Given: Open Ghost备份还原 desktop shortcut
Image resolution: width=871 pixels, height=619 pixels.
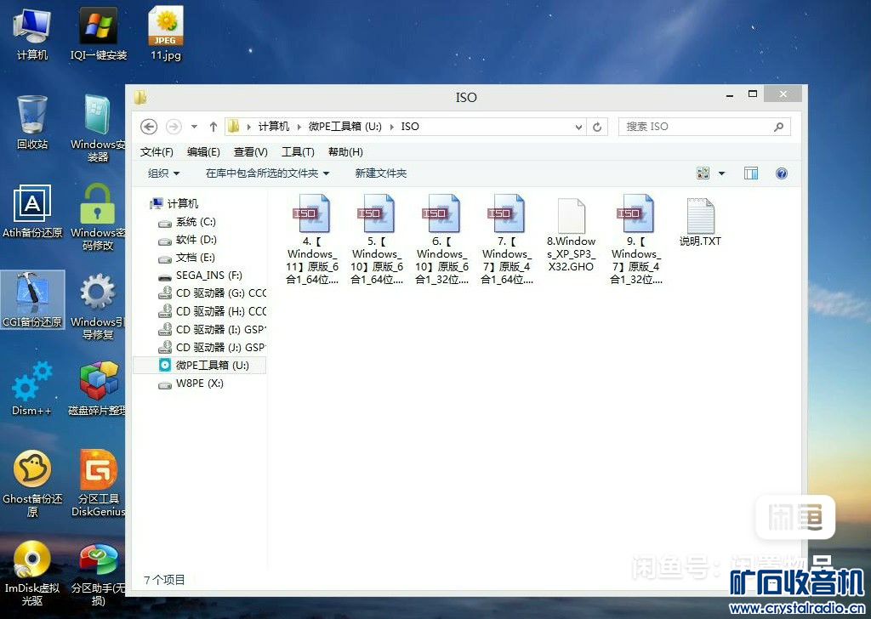Looking at the screenshot, I should click(x=32, y=484).
